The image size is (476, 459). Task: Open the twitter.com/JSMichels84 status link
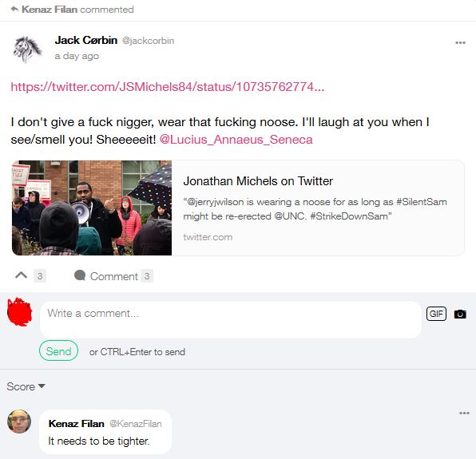pyautogui.click(x=168, y=87)
